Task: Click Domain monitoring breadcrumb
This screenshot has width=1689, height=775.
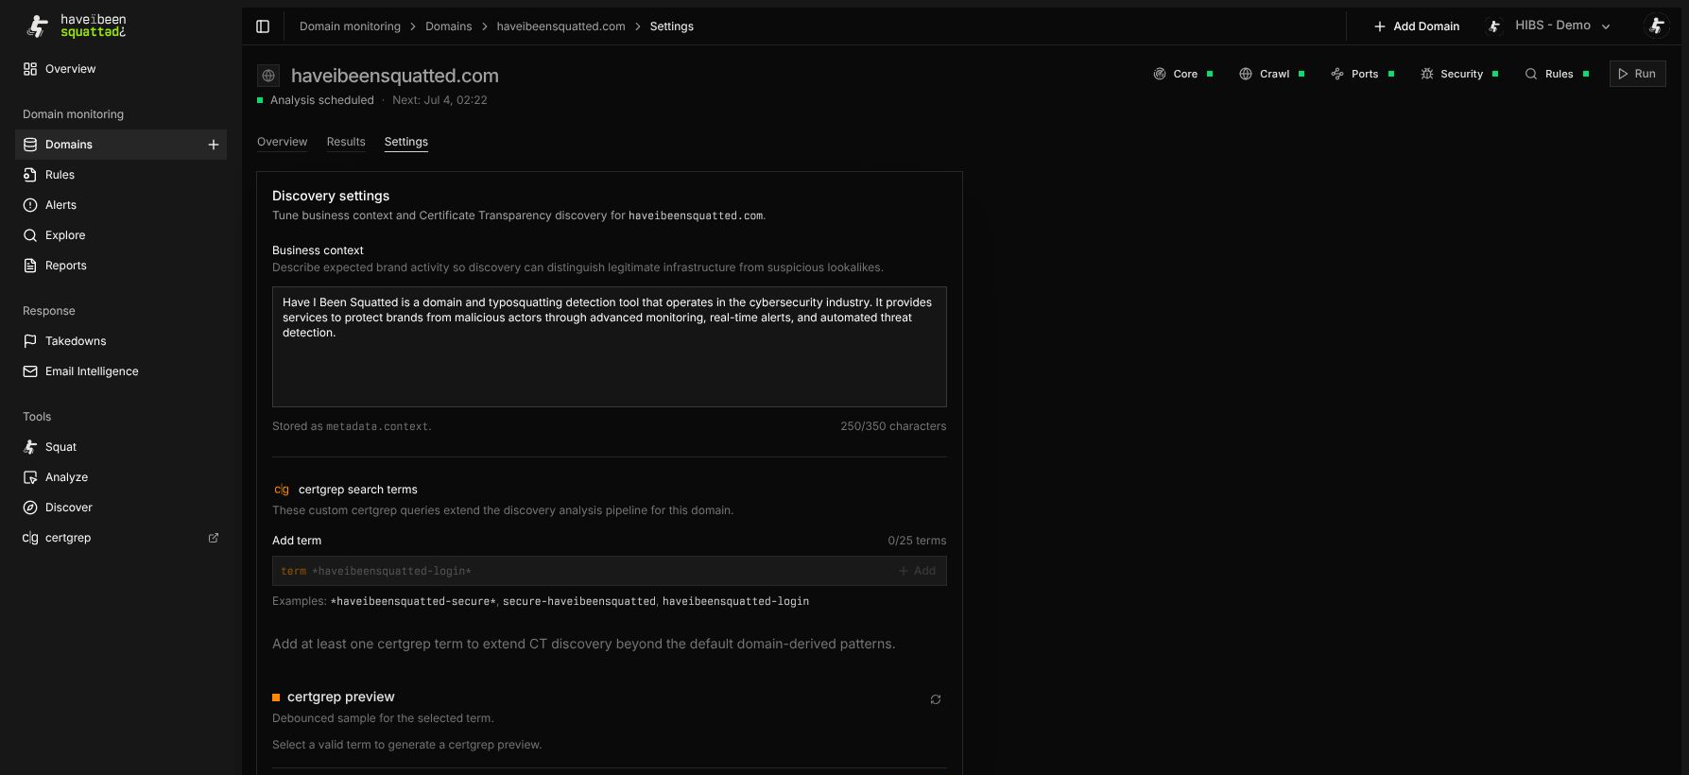Action: pyautogui.click(x=350, y=26)
